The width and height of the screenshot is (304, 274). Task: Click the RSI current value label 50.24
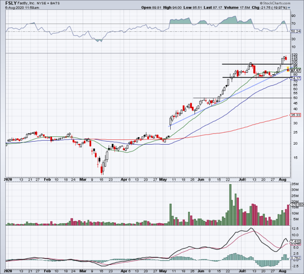point(295,31)
